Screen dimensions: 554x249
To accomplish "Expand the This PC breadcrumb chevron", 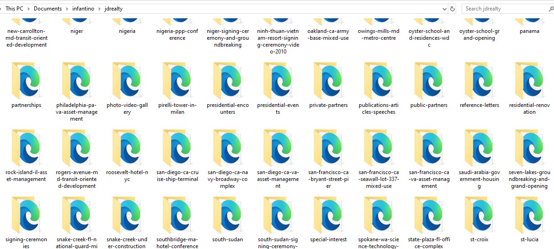I will (28, 9).
